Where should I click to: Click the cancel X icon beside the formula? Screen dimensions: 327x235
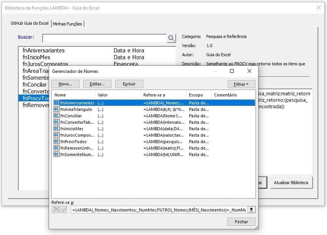[x=56, y=210]
